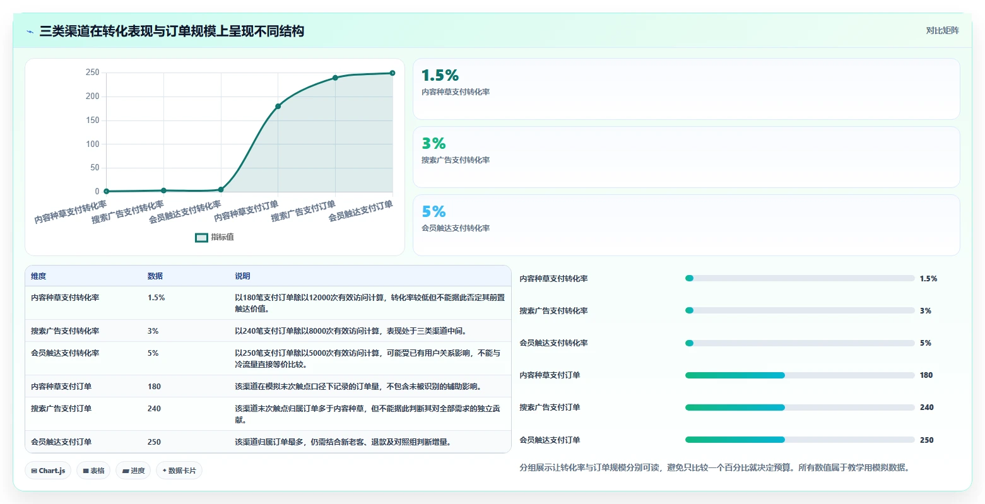Click the 会员触达支付订单 progress bar
The width and height of the screenshot is (985, 504).
coord(799,440)
